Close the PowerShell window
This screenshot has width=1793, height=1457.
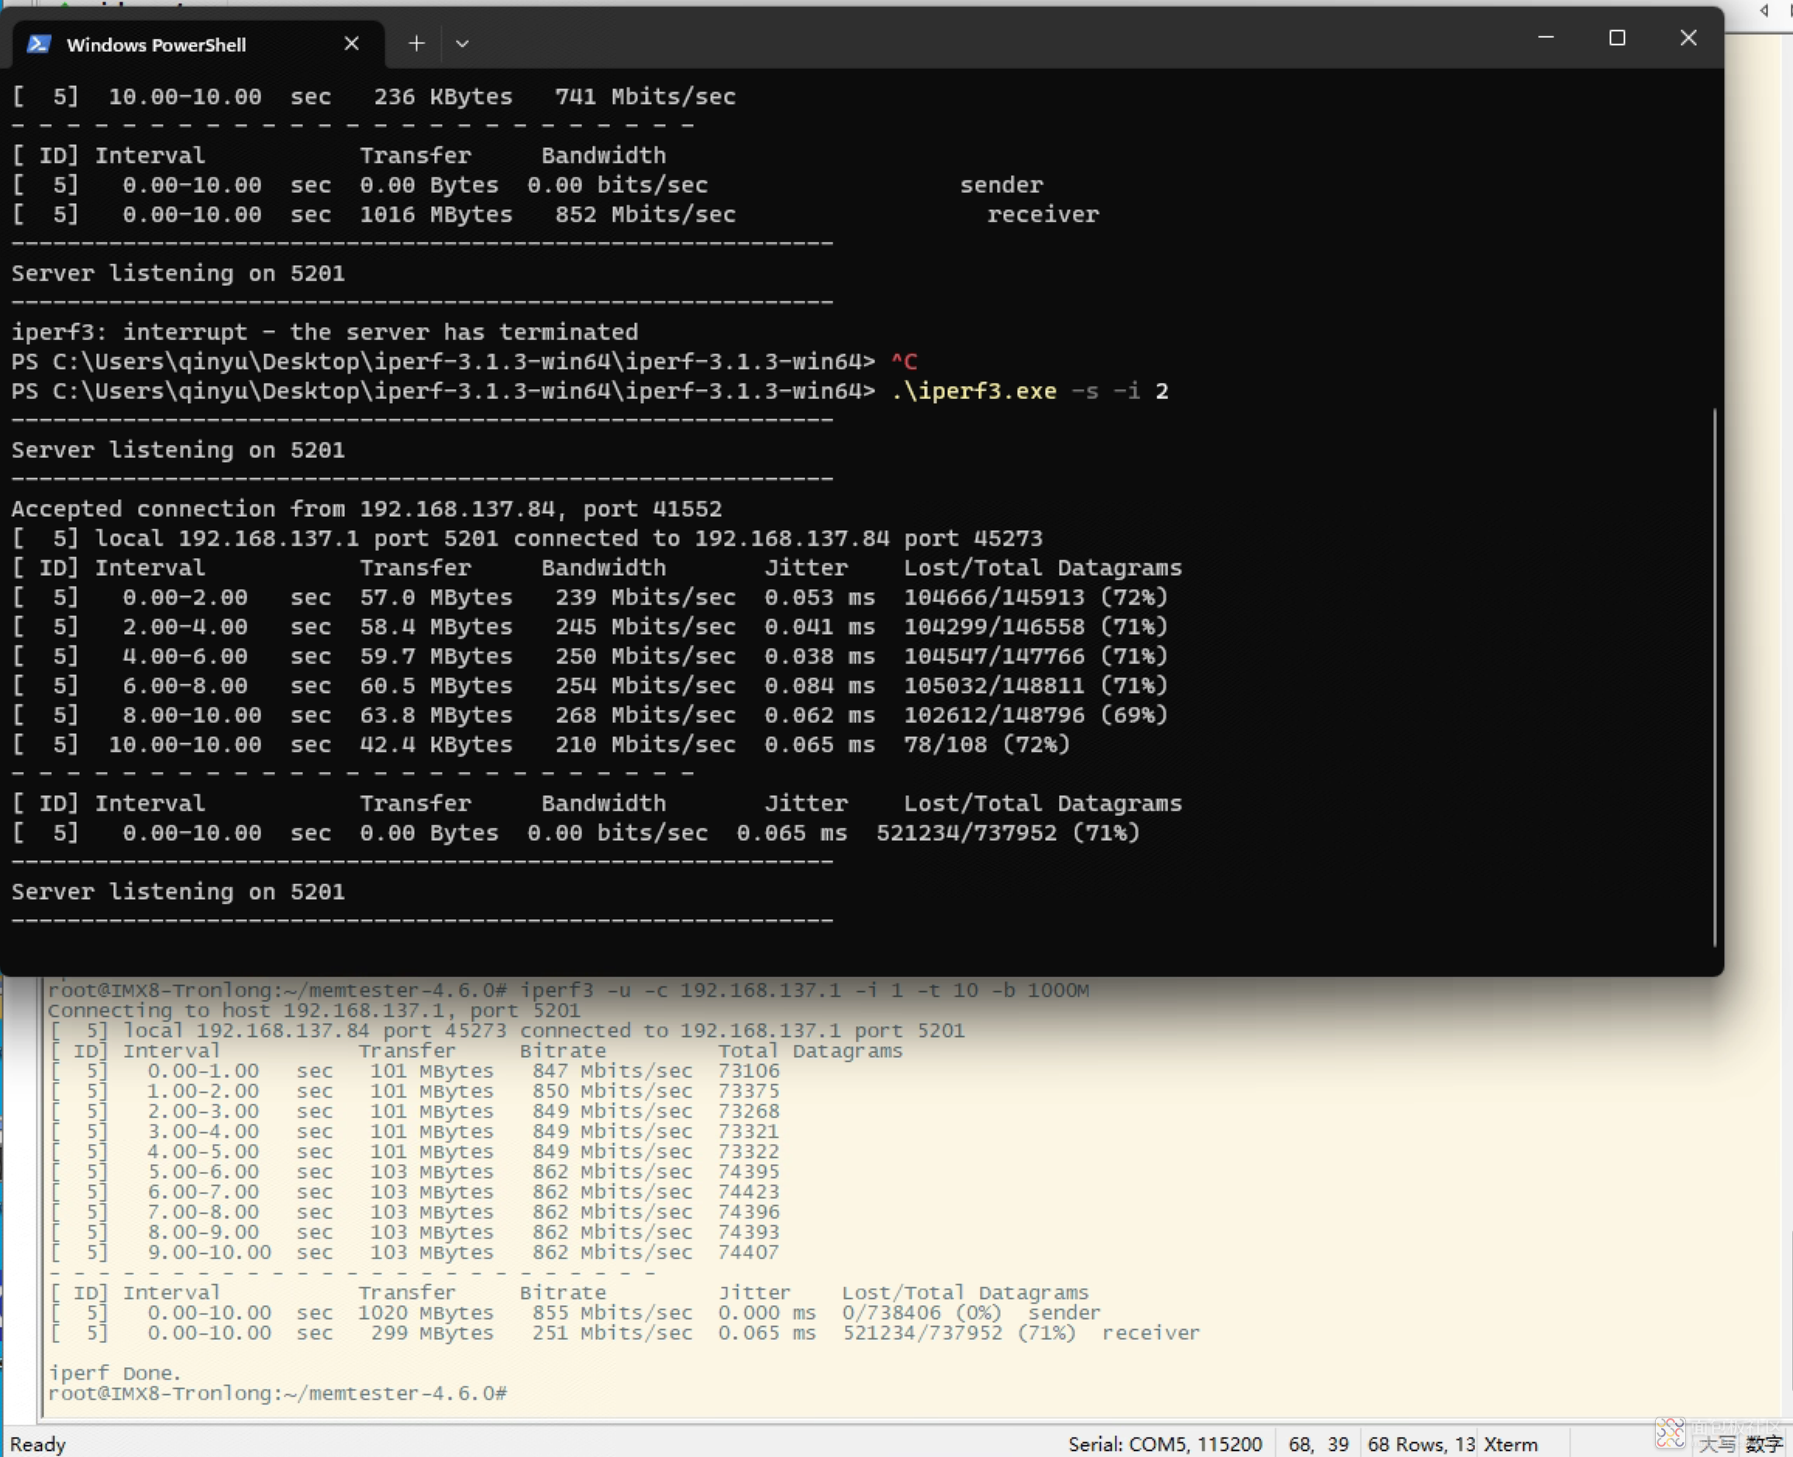[1689, 38]
